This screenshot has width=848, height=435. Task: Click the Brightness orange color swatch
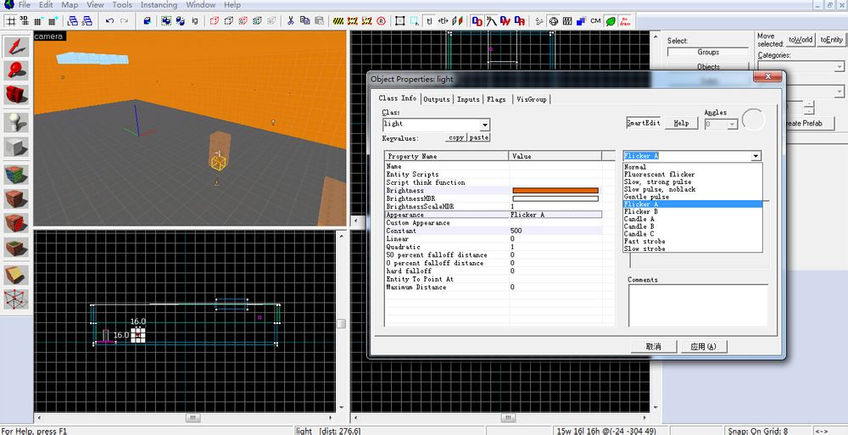click(555, 191)
